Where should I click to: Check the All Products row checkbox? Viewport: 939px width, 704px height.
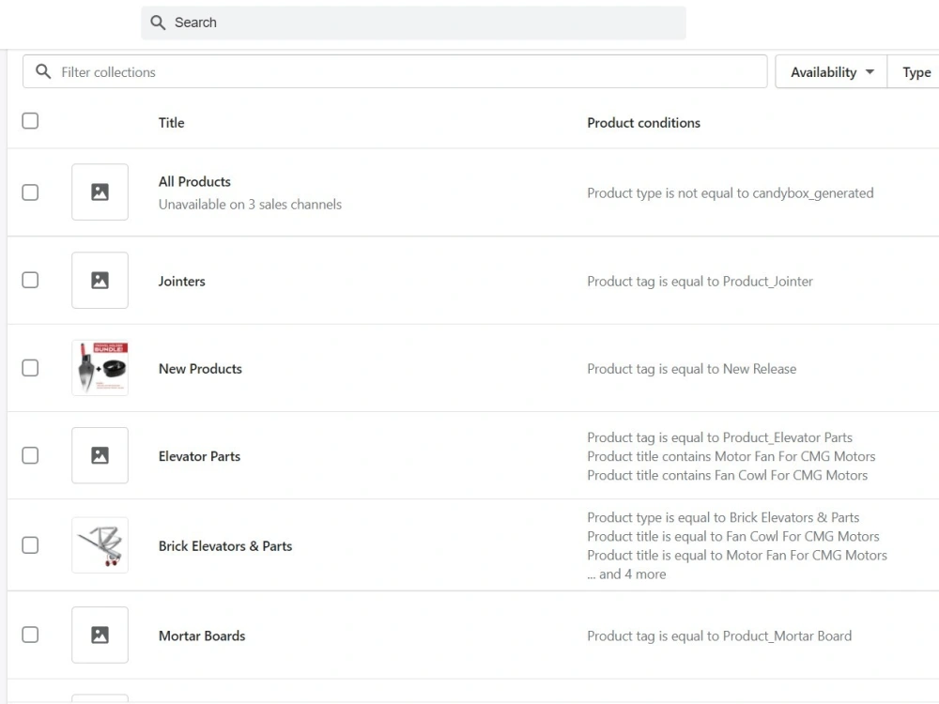tap(30, 192)
